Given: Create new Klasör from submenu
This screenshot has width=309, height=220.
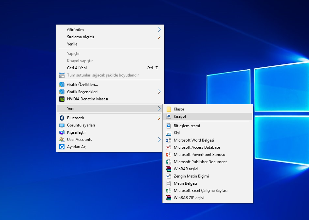Looking at the screenshot, I should coord(208,109).
